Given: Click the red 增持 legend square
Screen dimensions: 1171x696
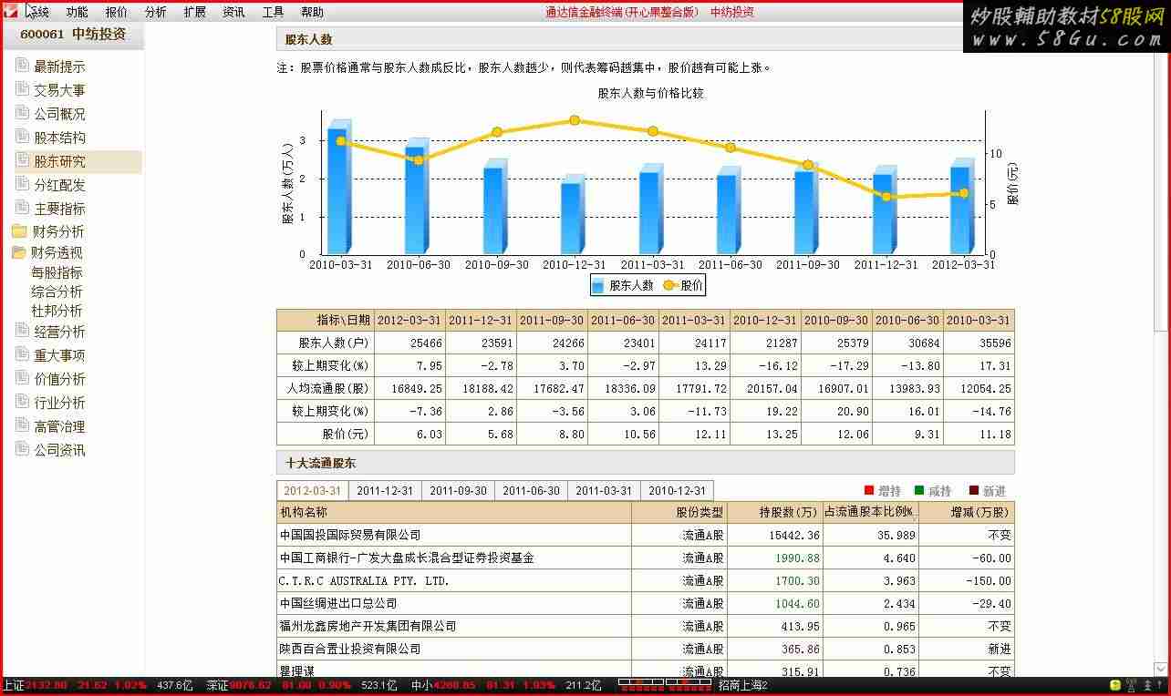Looking at the screenshot, I should [x=869, y=490].
